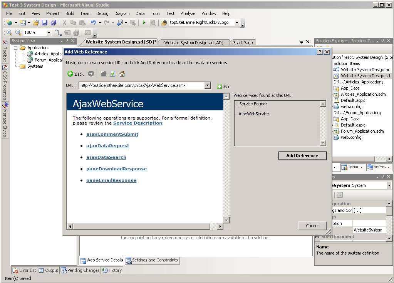
Task: Open the active documents list dropdown
Action: tap(302, 42)
